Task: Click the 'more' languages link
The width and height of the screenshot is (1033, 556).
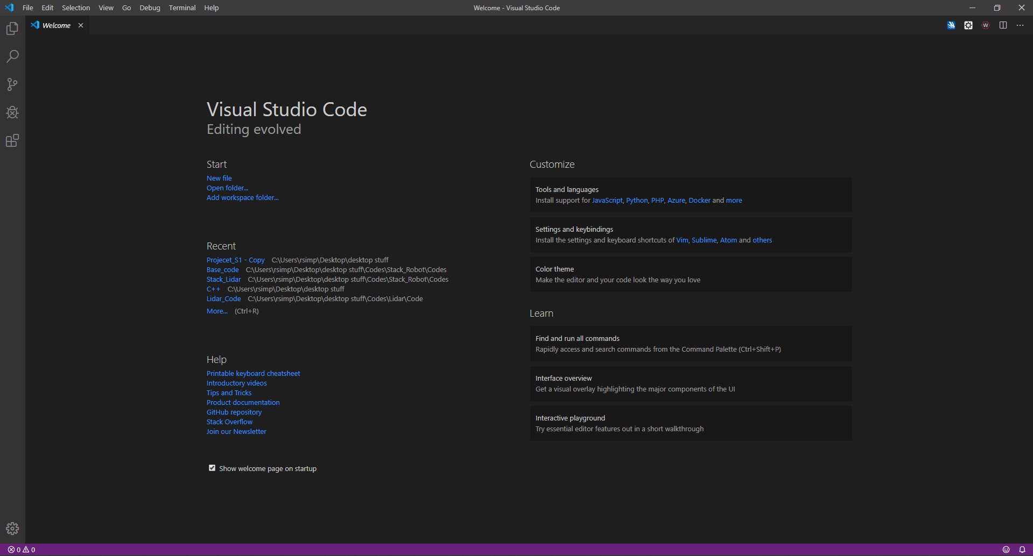Action: click(734, 200)
